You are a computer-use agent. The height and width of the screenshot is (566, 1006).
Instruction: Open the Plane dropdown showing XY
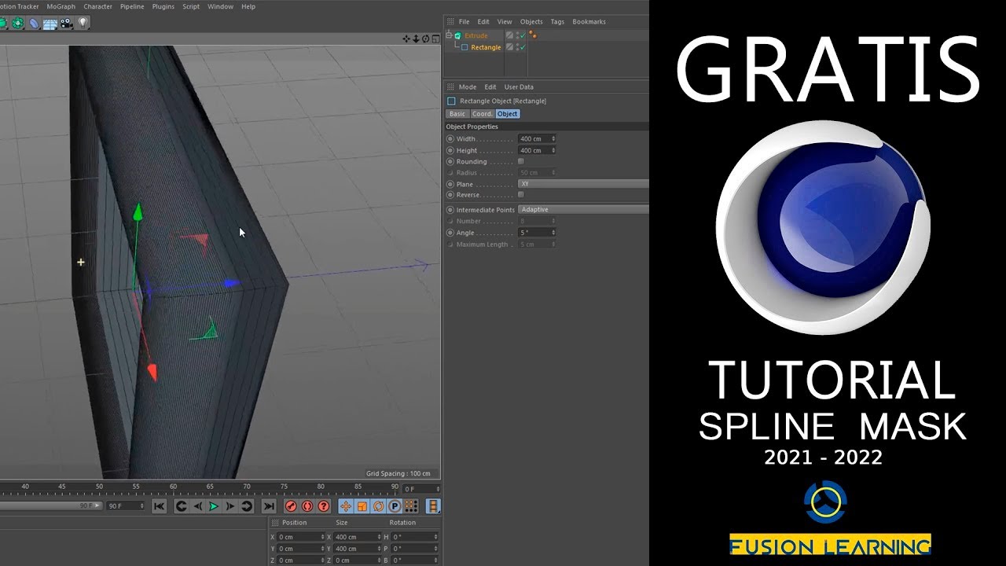click(583, 183)
